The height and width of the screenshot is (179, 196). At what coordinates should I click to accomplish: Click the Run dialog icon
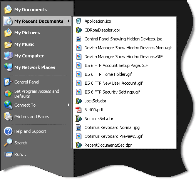point(8,154)
